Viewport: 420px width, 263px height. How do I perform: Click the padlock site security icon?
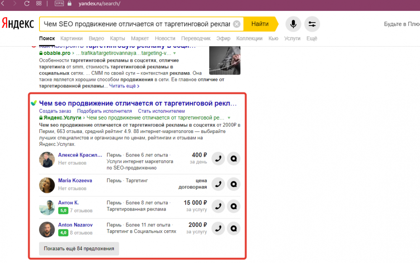click(69, 3)
